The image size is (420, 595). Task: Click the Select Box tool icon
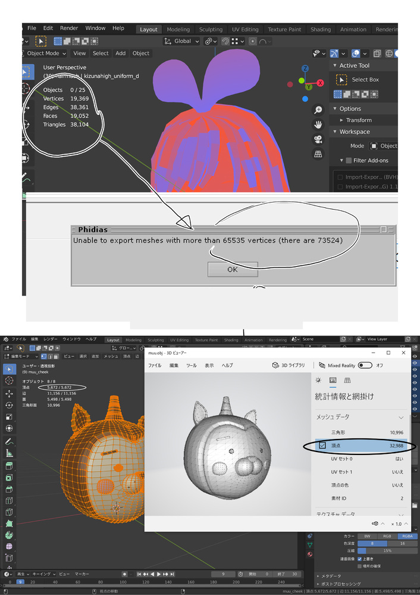[x=341, y=79]
